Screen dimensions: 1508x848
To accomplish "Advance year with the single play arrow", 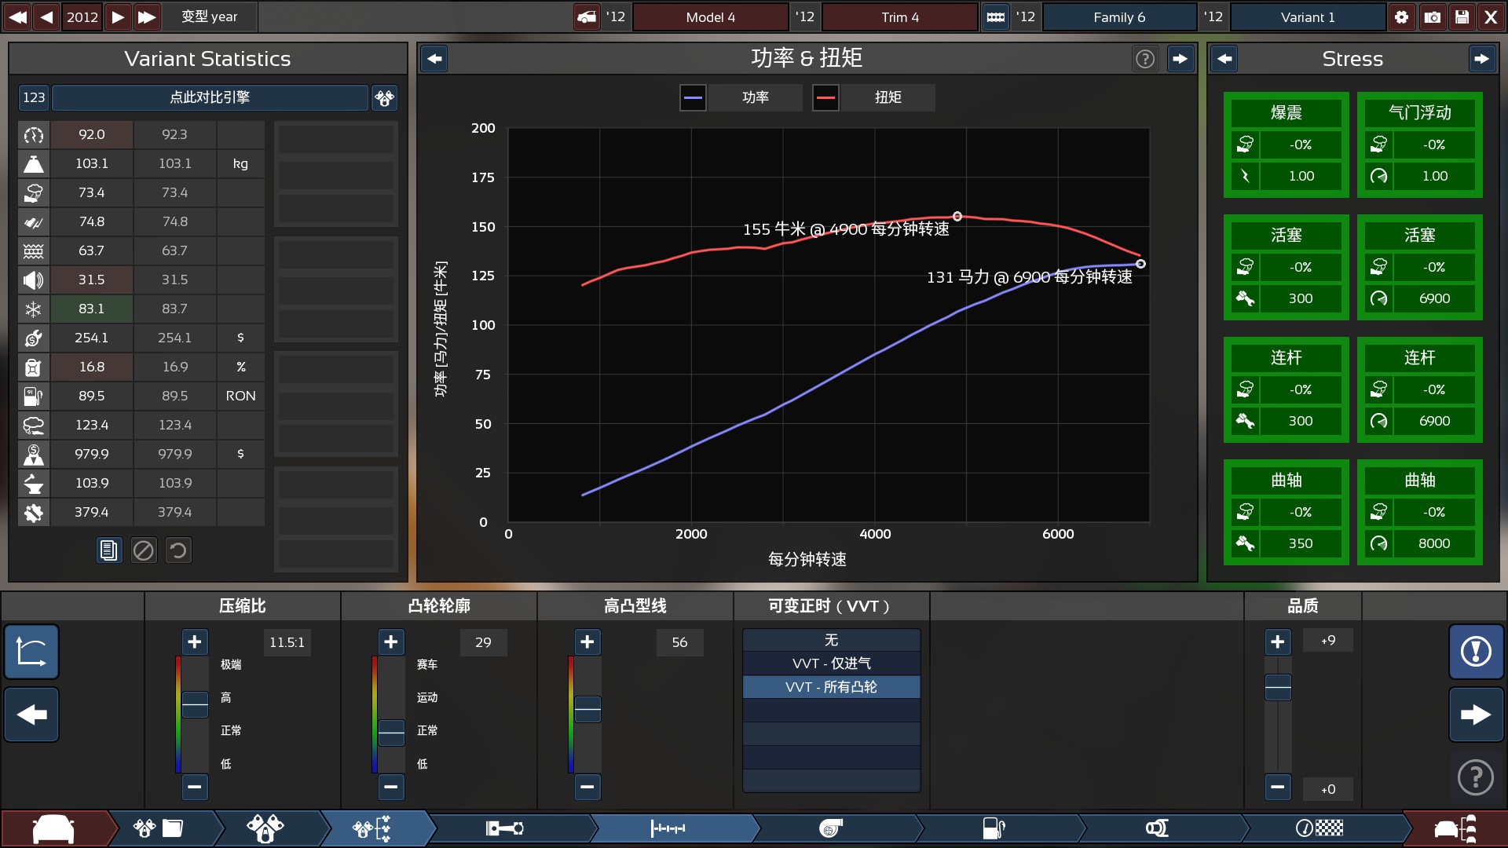I will point(117,16).
